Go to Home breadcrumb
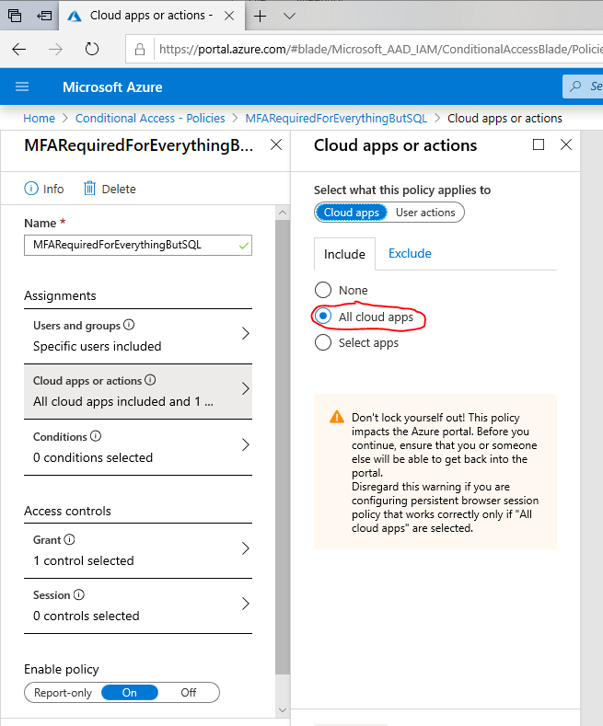This screenshot has height=726, width=603. coord(40,118)
